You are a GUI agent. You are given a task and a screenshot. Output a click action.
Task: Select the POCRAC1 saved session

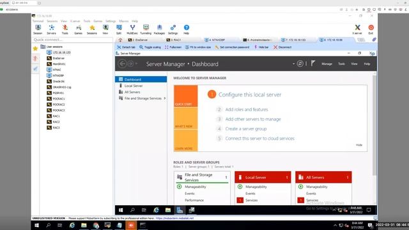tap(56, 99)
